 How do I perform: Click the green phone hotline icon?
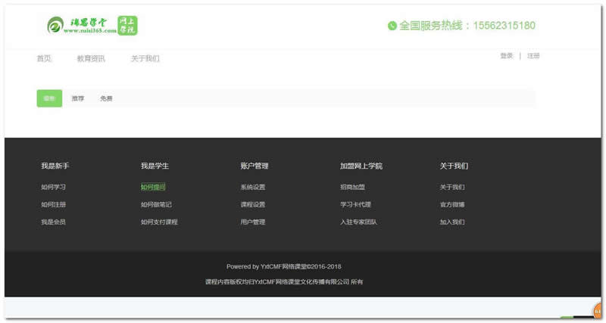point(392,26)
